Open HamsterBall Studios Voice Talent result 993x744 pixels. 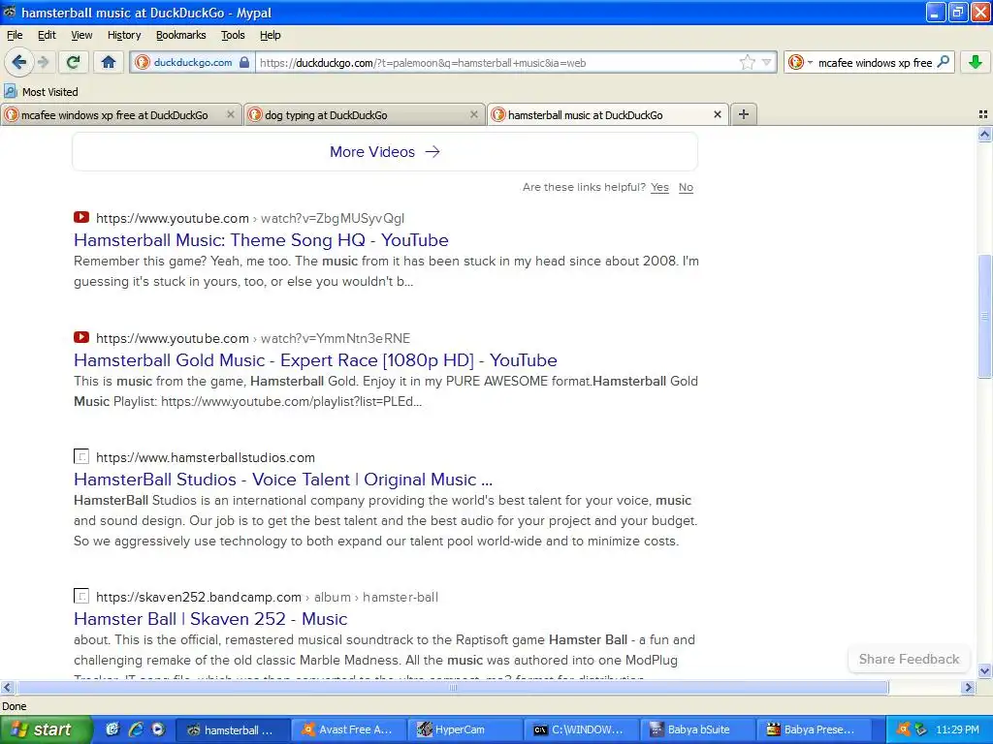coord(283,480)
